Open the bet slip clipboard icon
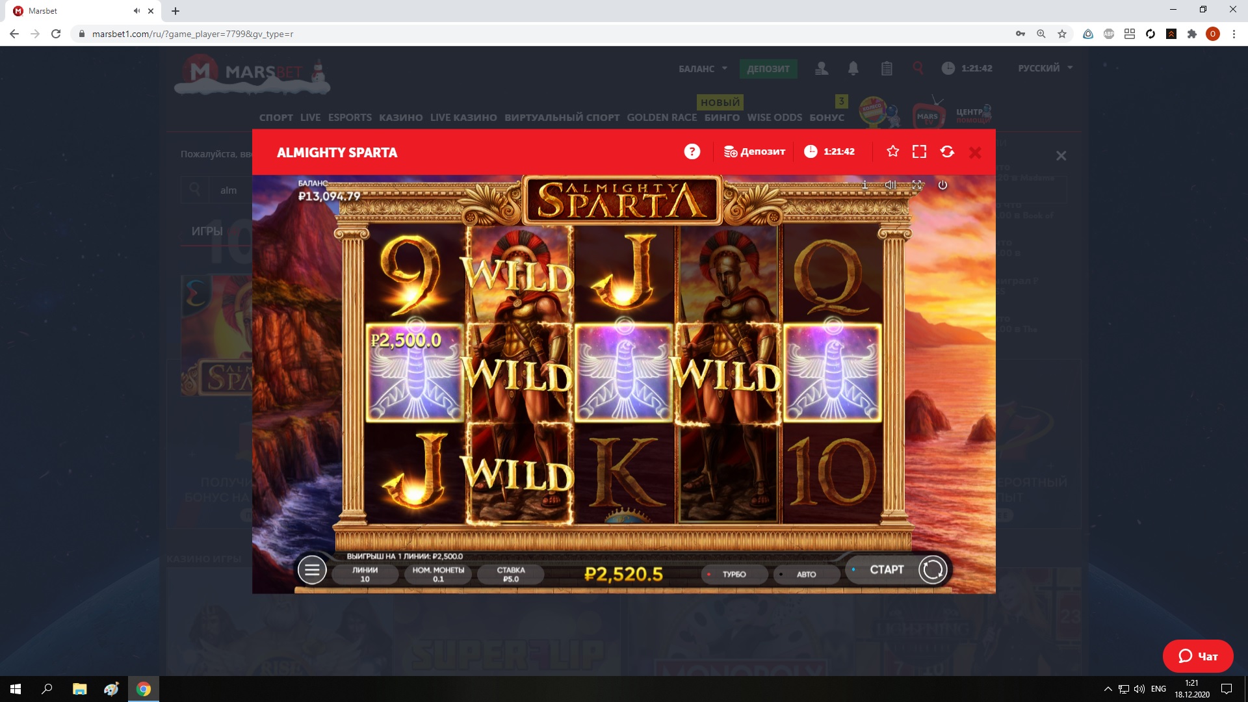 coord(887,68)
